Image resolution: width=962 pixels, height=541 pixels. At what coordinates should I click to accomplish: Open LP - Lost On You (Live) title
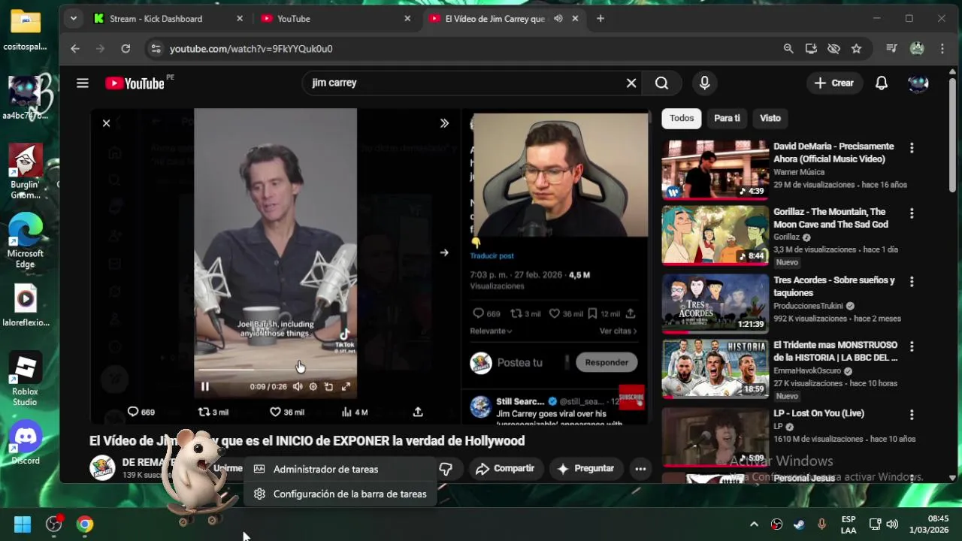point(818,413)
